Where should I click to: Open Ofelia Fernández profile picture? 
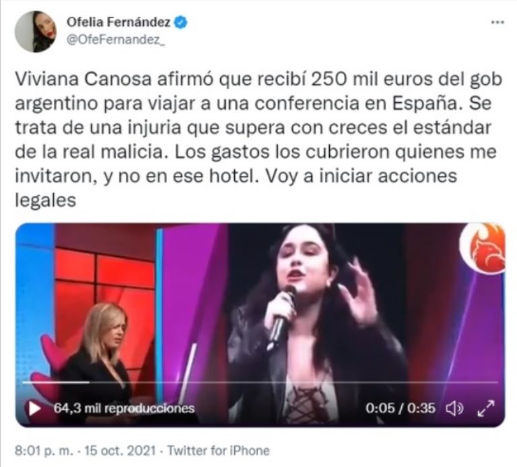35,32
